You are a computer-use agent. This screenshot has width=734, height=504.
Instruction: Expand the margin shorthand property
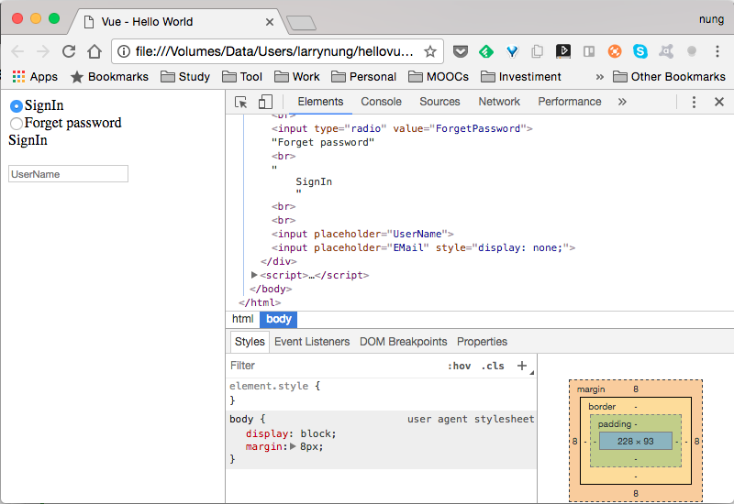[293, 446]
